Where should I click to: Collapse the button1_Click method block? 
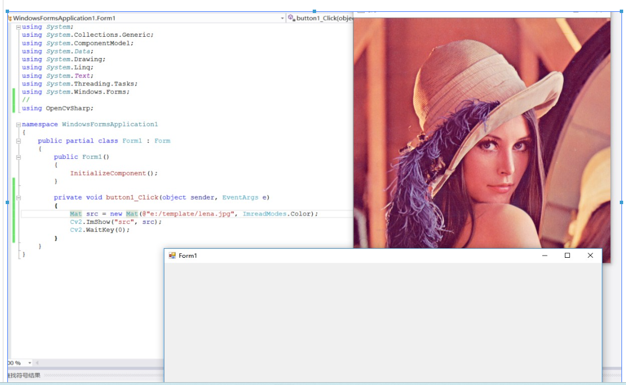tap(18, 198)
